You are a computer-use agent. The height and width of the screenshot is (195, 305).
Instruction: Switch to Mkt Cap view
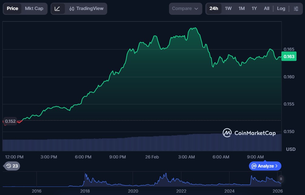[x=34, y=9]
